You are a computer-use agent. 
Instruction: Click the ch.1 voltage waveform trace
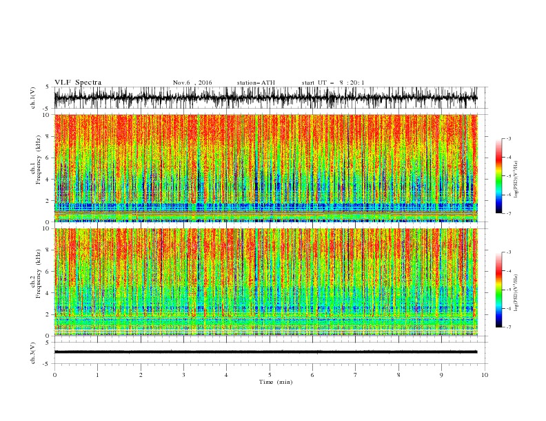(265, 98)
